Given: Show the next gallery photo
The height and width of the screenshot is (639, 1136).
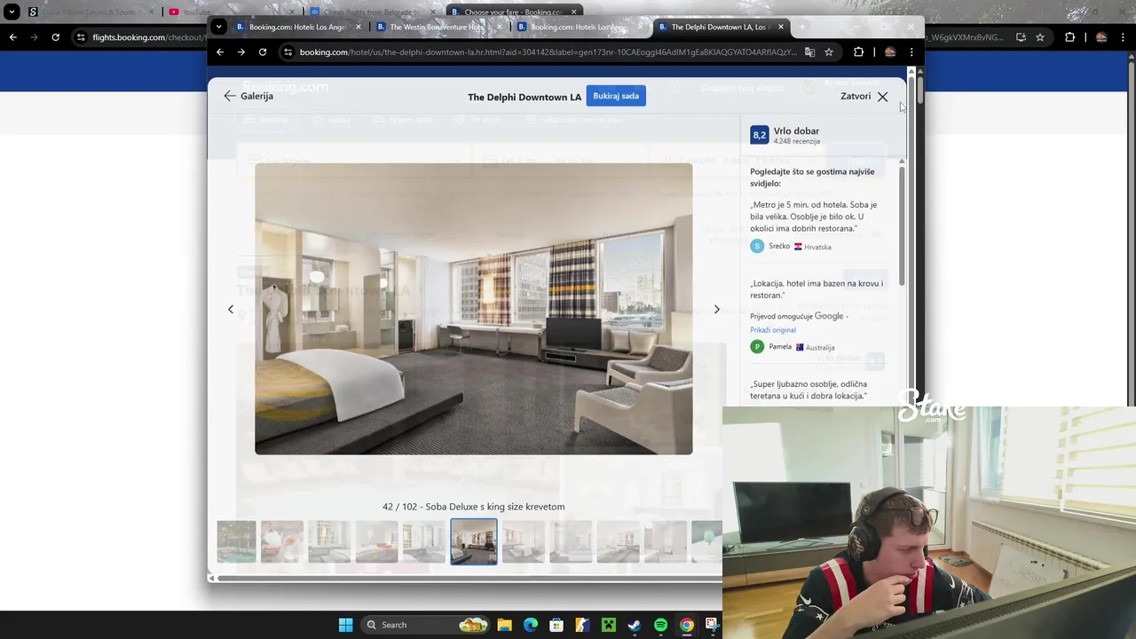Looking at the screenshot, I should tap(717, 309).
